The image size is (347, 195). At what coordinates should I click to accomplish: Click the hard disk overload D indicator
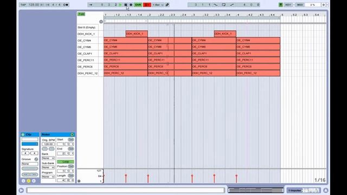click(x=323, y=5)
